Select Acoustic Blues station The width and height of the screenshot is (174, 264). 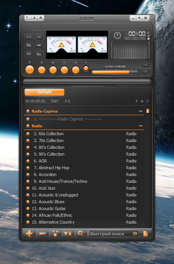tap(84, 202)
